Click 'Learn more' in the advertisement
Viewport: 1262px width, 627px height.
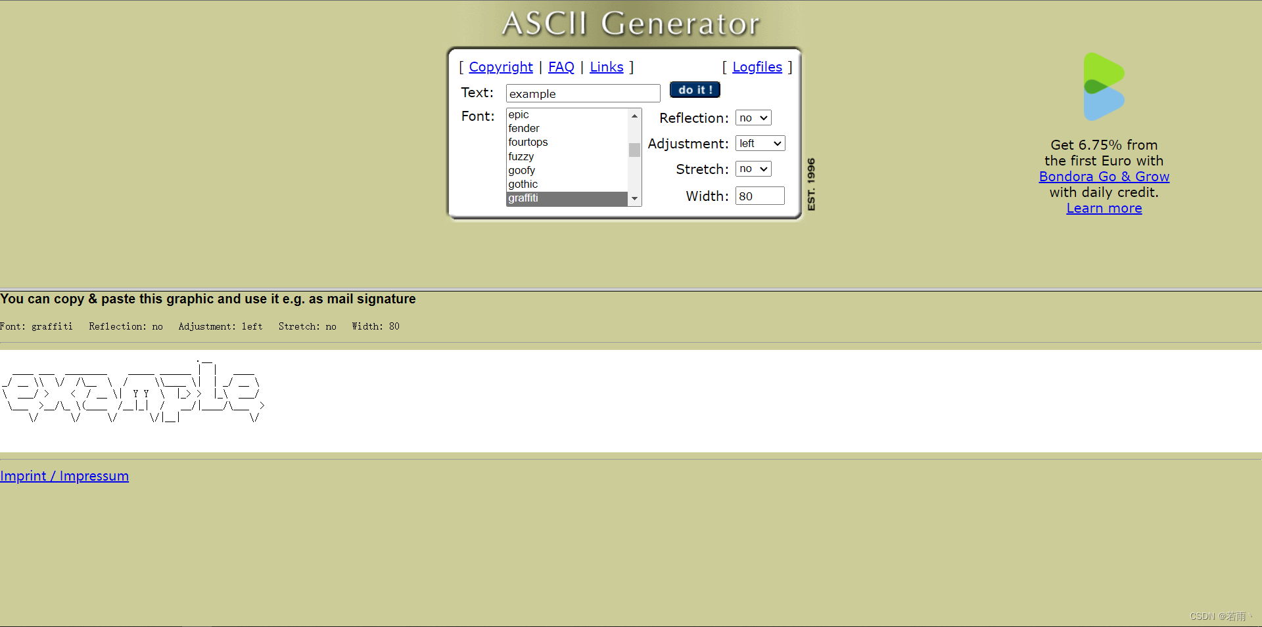pos(1104,208)
